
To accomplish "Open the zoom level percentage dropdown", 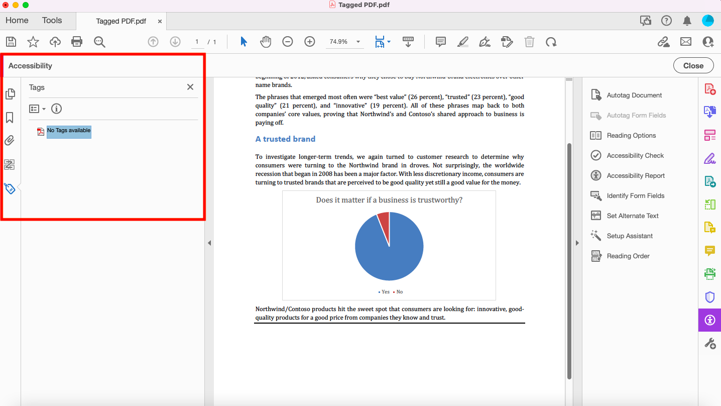I will click(357, 42).
